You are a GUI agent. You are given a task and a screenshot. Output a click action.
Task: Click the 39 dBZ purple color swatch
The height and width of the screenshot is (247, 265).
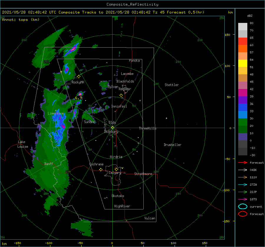(243, 100)
